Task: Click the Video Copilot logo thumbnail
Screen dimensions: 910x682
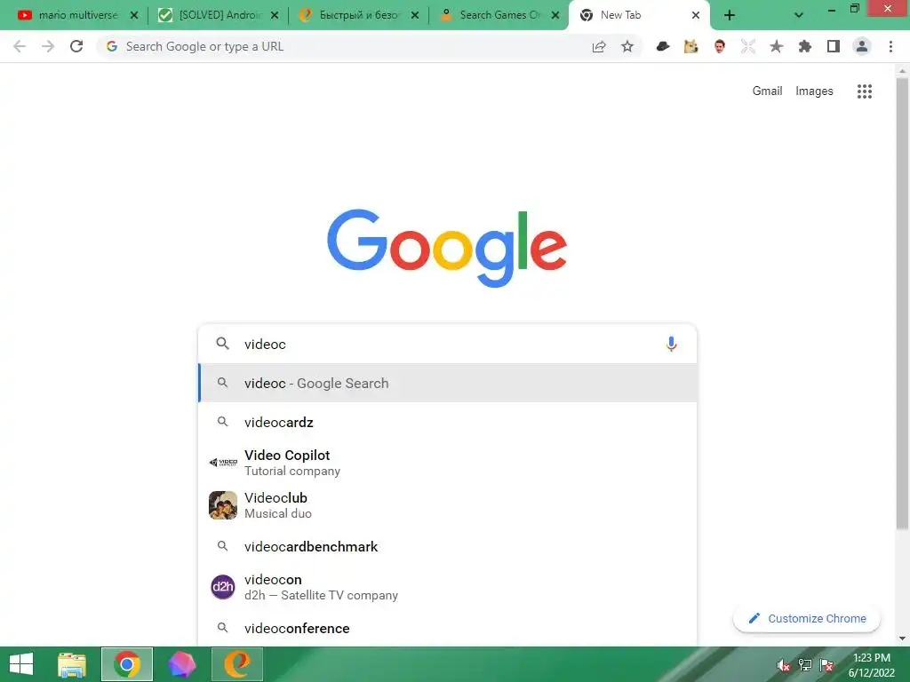Action: (223, 462)
